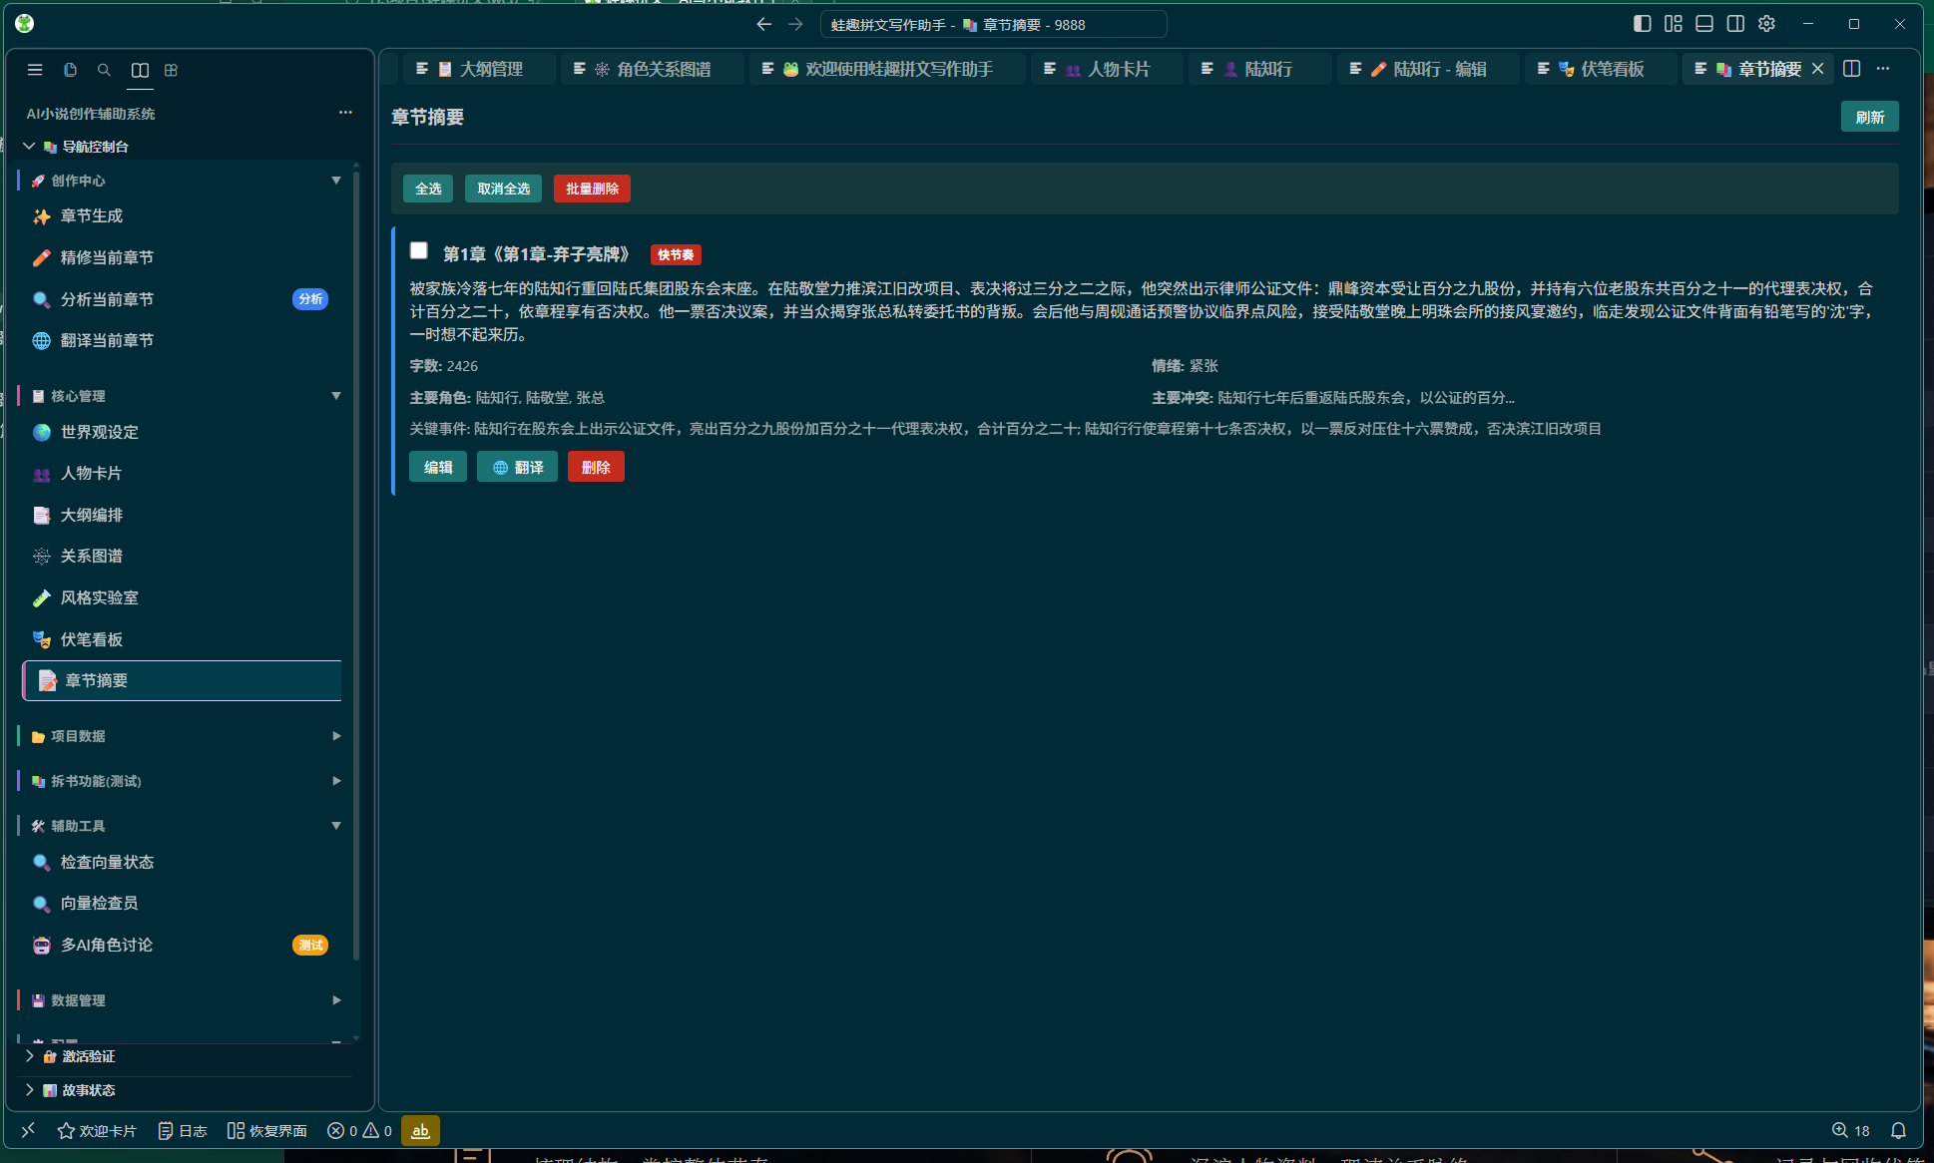Screen dimensions: 1934x1163
Task: Toggle the right sidebar layout icon
Action: pos(1735,24)
